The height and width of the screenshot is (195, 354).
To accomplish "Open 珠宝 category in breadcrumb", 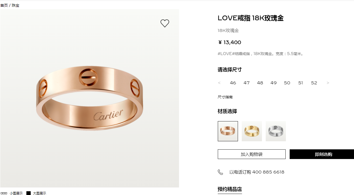I will [x=15, y=5].
